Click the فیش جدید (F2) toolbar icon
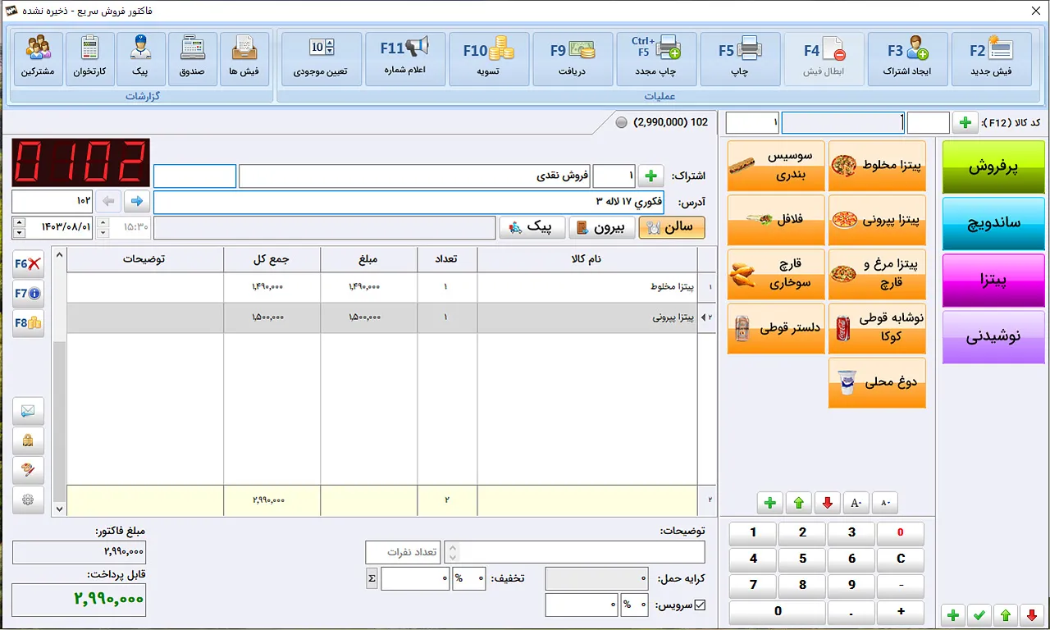 point(993,58)
